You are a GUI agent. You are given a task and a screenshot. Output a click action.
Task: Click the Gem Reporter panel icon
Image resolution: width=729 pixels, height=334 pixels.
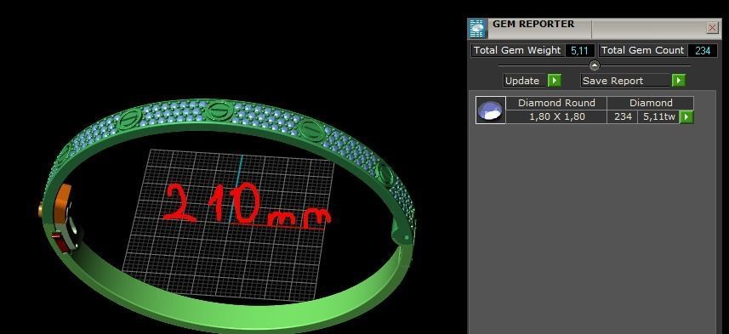click(477, 29)
